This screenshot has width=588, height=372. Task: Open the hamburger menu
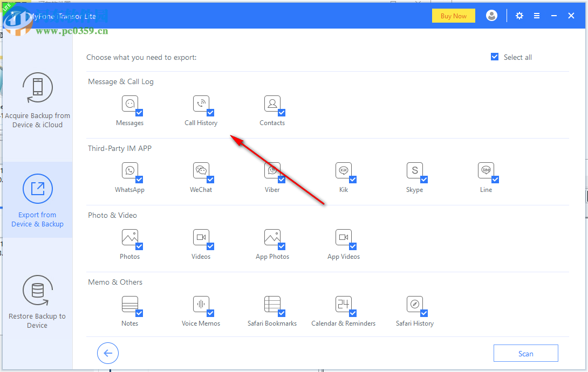537,16
